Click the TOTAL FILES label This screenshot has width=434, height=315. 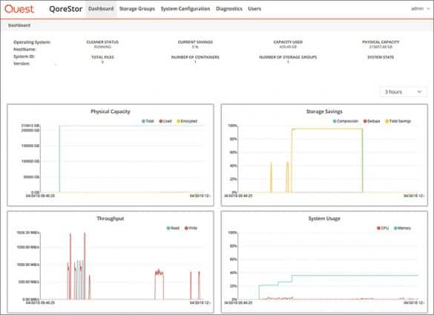102,57
